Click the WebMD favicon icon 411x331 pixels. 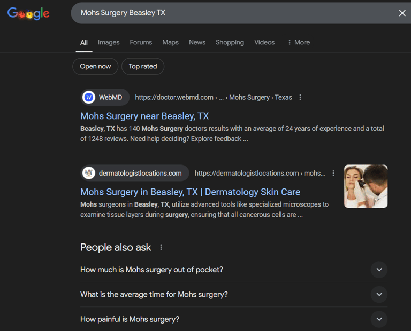pyautogui.click(x=89, y=97)
